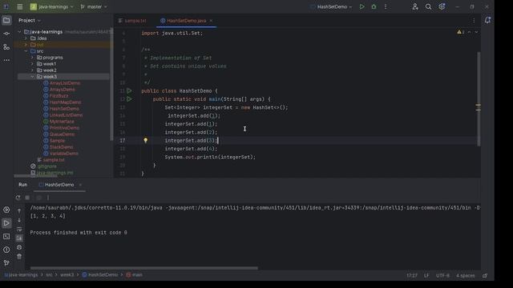Open the Structure tool window icon
Screen dimensions: 513x288
[x=6, y=47]
